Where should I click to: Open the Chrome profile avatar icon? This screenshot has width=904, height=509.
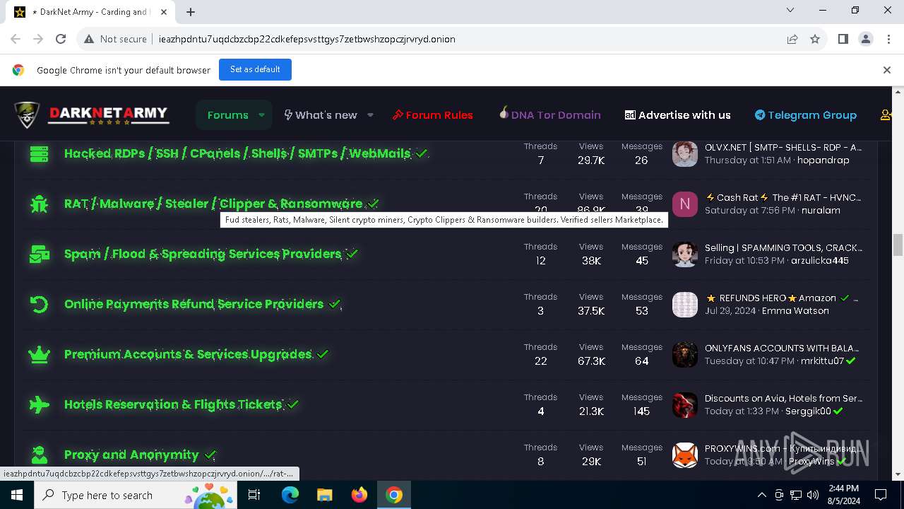tap(865, 39)
